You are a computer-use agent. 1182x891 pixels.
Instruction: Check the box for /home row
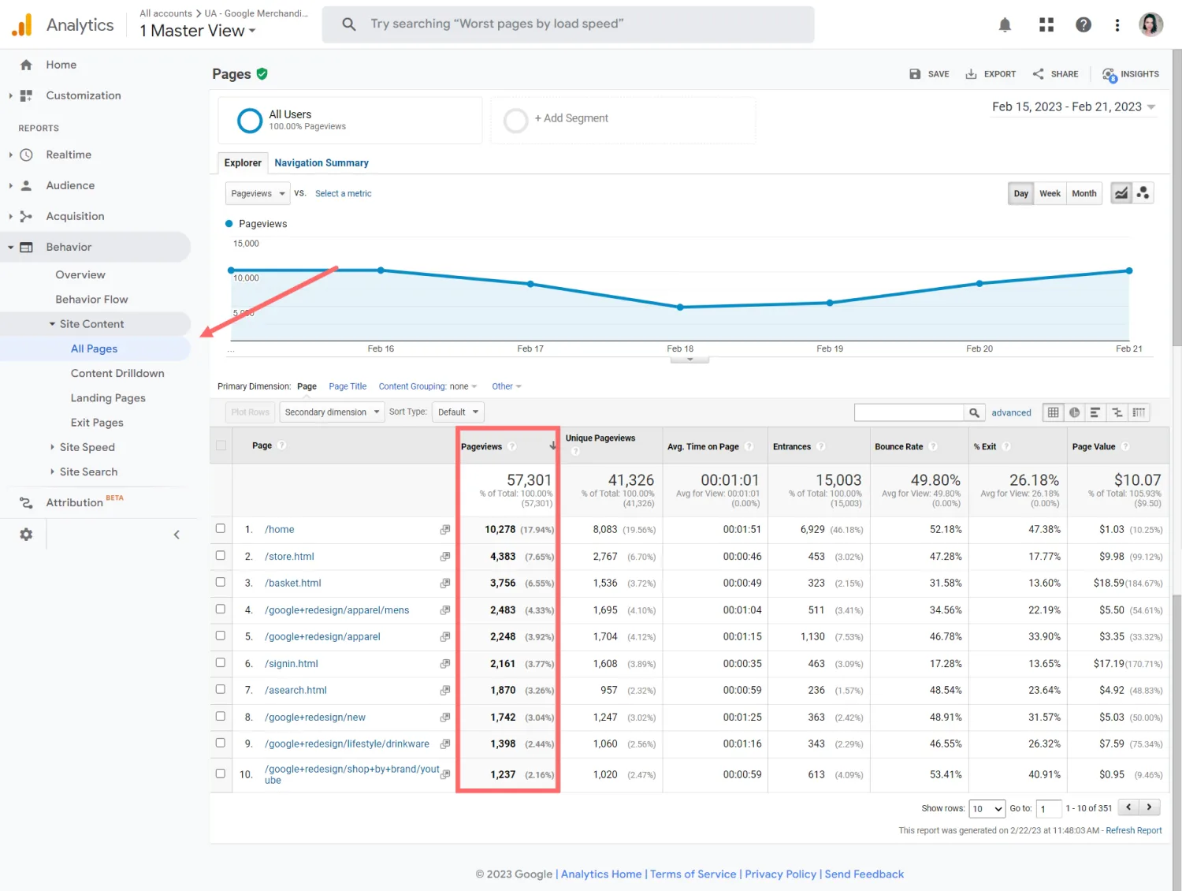(x=221, y=529)
